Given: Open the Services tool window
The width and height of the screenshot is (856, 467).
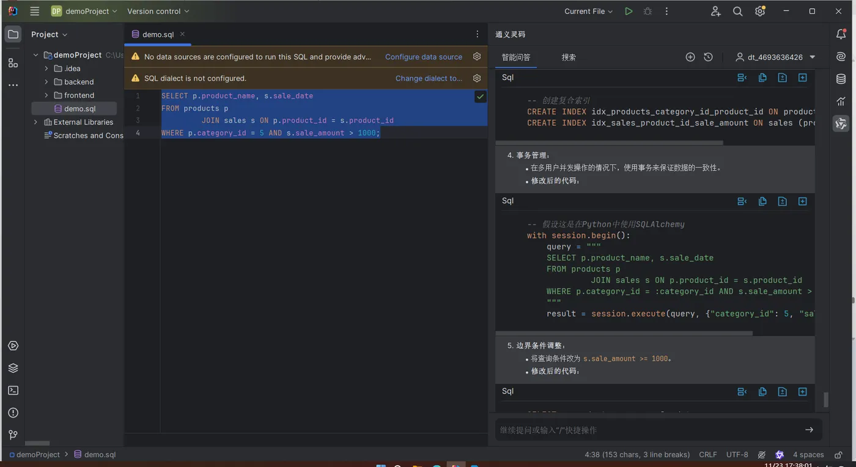Looking at the screenshot, I should click(x=13, y=346).
